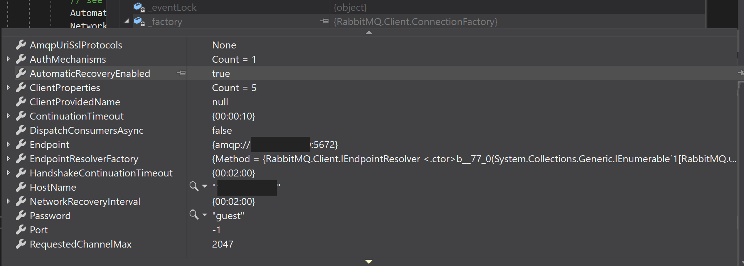Click the wrench icon beside AuthMechanisms
The height and width of the screenshot is (266, 744).
pyautogui.click(x=21, y=59)
